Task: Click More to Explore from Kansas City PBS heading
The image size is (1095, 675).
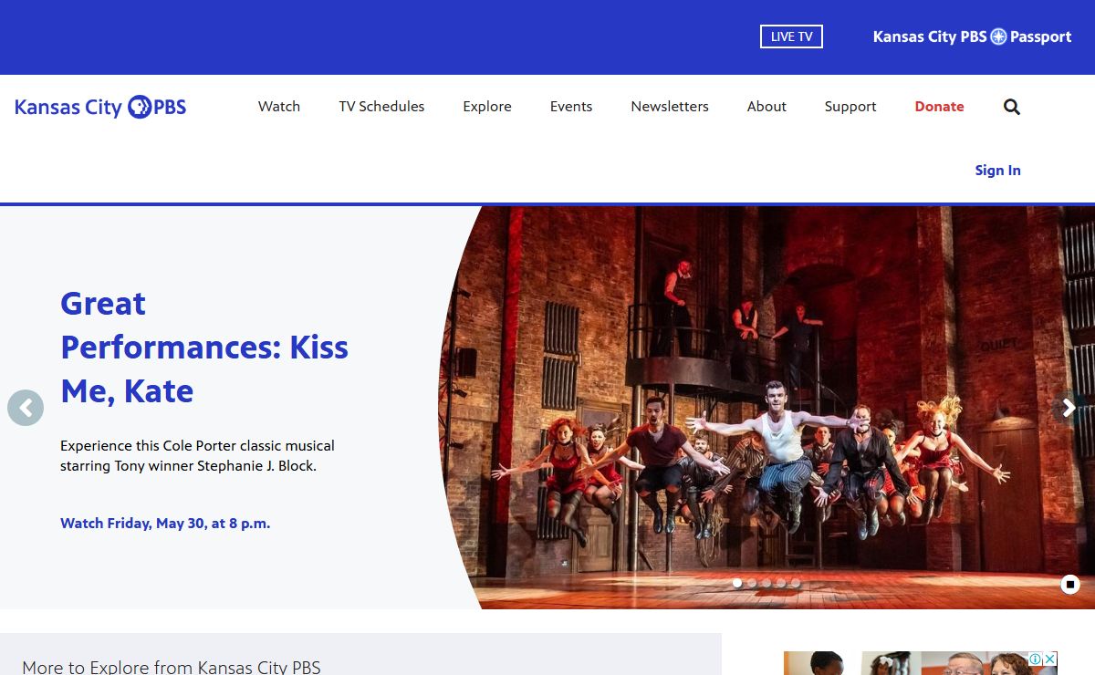Action: tap(172, 667)
